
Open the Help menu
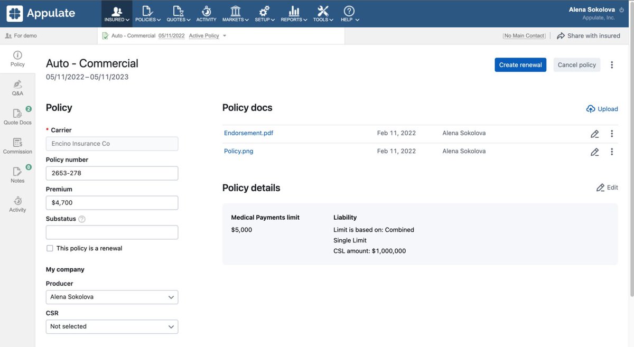349,14
